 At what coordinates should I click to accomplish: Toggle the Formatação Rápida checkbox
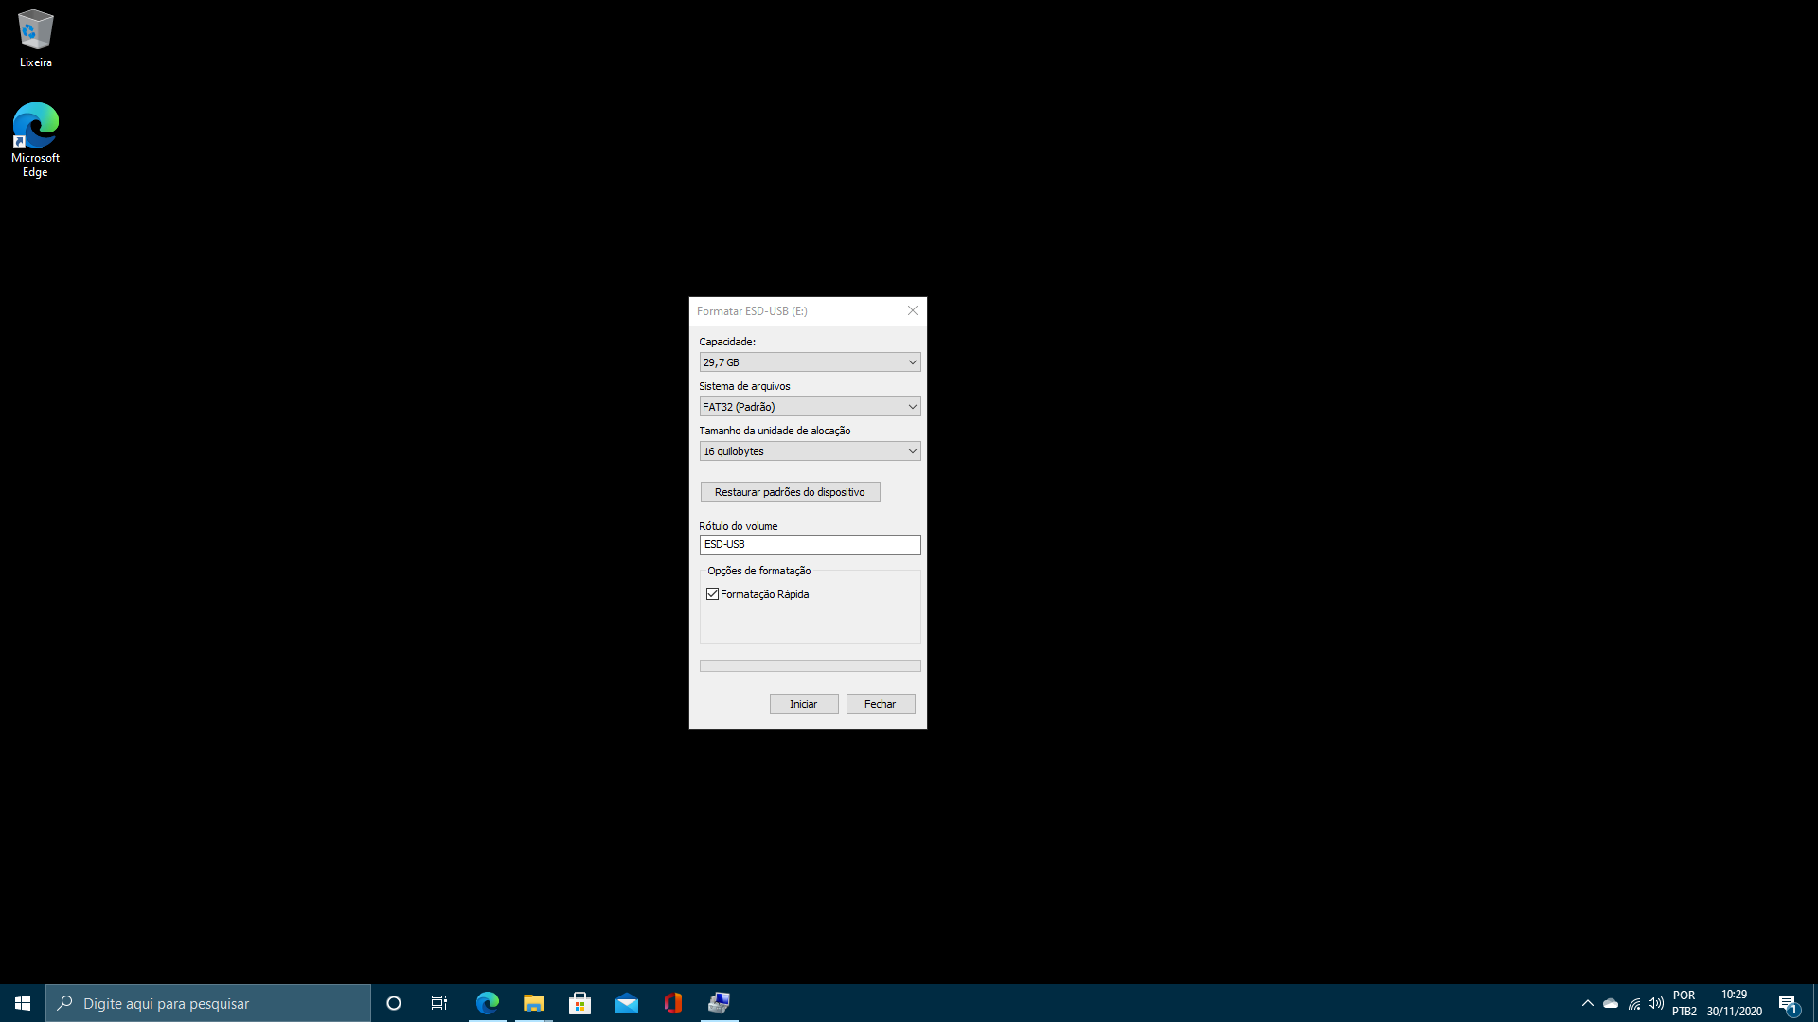(x=713, y=594)
